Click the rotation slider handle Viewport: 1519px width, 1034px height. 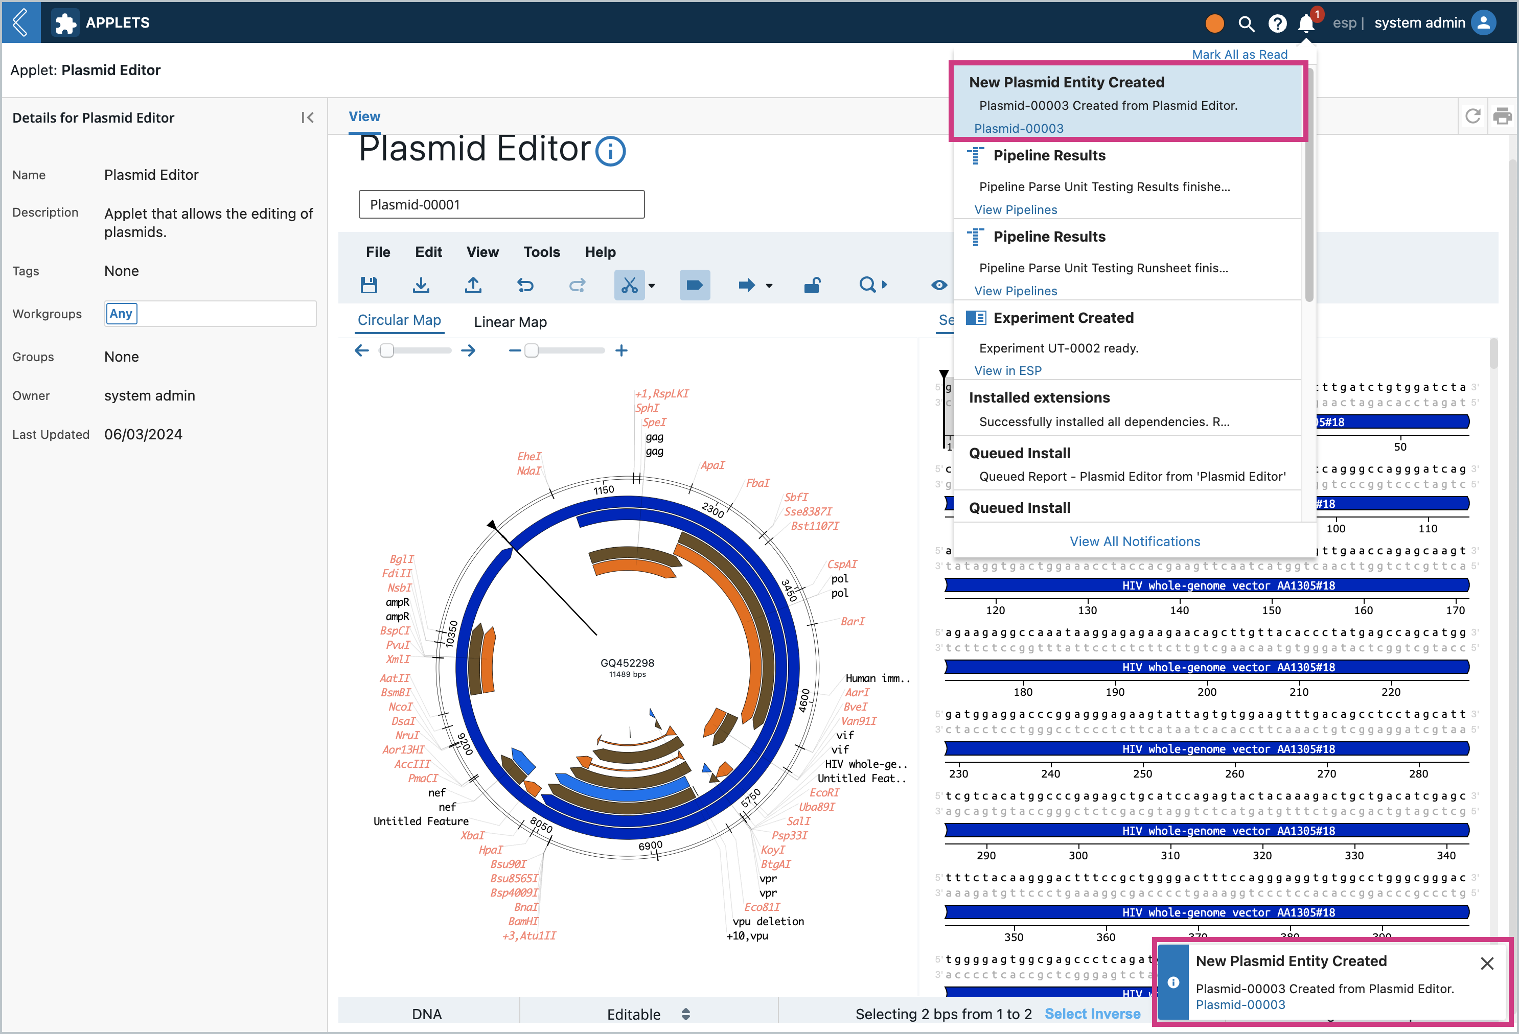[387, 351]
